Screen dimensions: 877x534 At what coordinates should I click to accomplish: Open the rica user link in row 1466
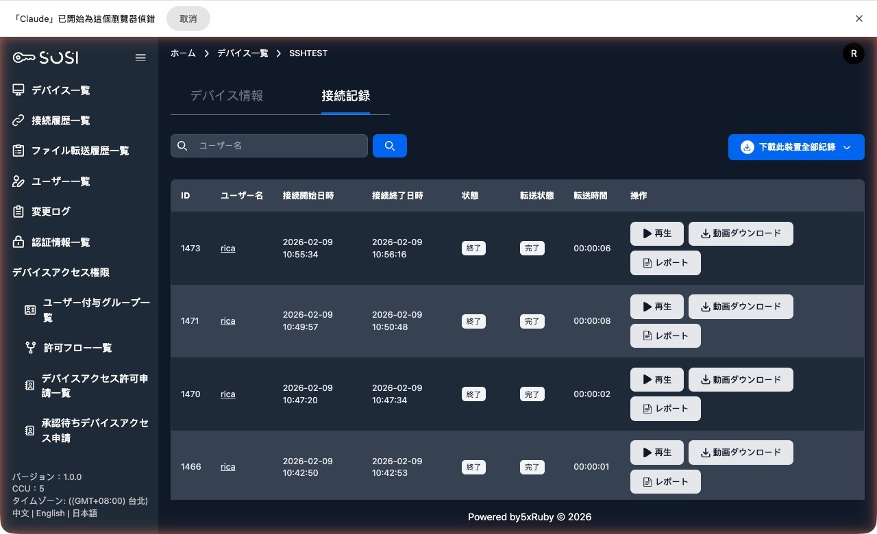pos(227,466)
